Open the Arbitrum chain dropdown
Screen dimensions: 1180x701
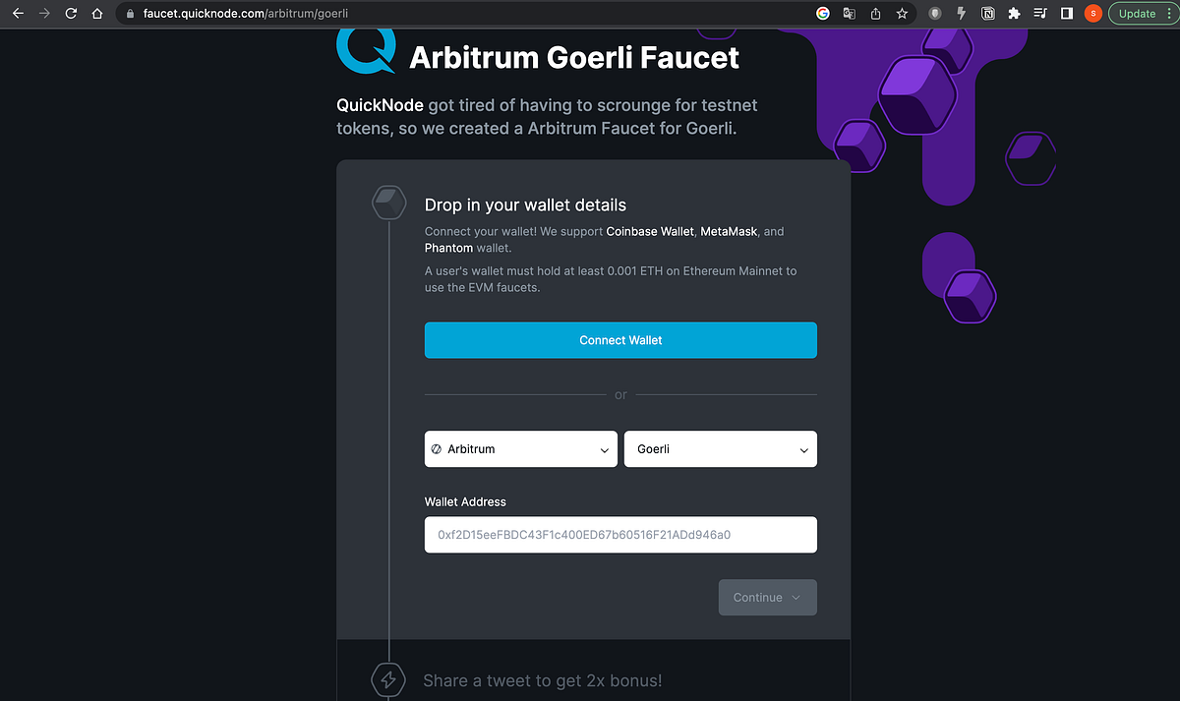[x=521, y=449]
